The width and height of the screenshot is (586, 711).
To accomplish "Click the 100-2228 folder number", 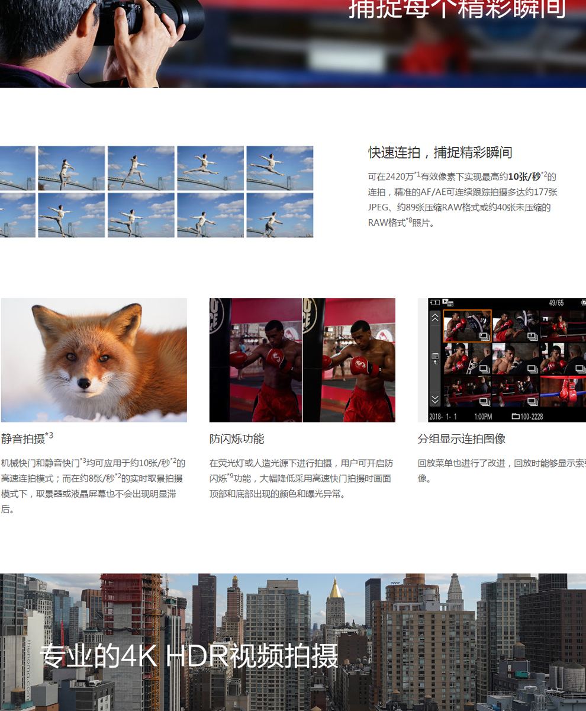I will (532, 417).
